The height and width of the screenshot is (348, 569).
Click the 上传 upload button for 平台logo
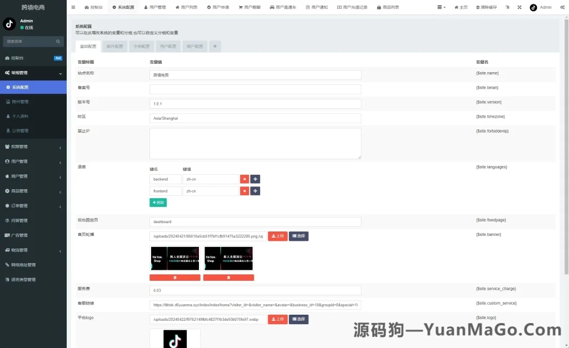pyautogui.click(x=278, y=319)
